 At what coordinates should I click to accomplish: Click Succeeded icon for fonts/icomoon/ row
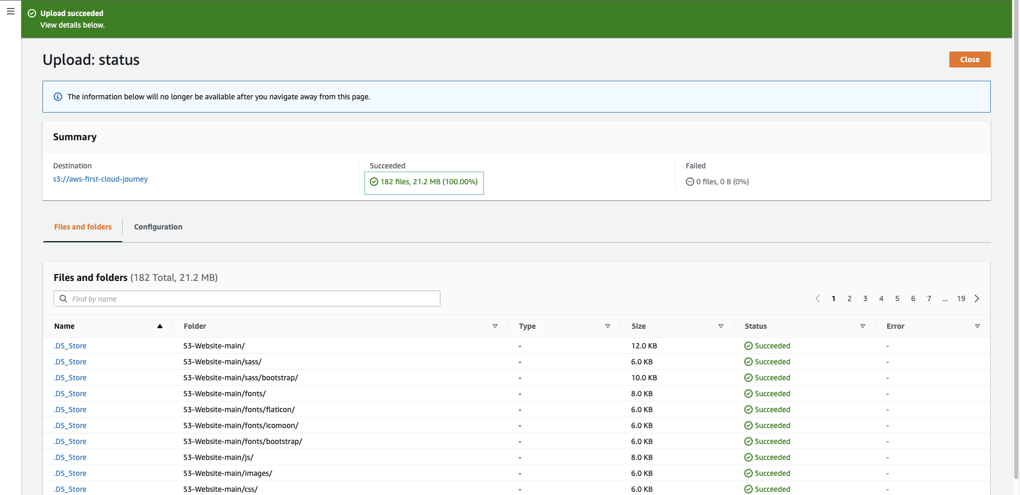click(x=749, y=425)
